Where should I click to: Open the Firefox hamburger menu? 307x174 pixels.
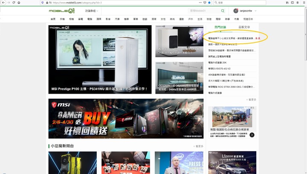305,3
